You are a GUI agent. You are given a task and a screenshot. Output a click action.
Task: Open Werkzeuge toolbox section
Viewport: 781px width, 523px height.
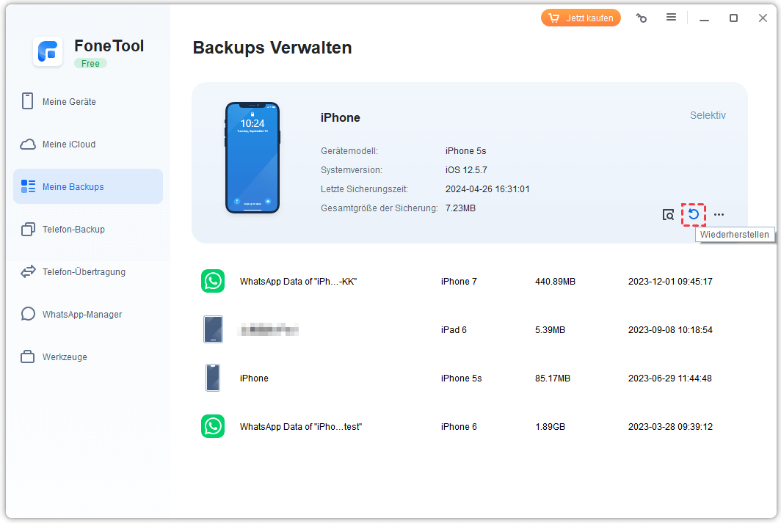[65, 357]
